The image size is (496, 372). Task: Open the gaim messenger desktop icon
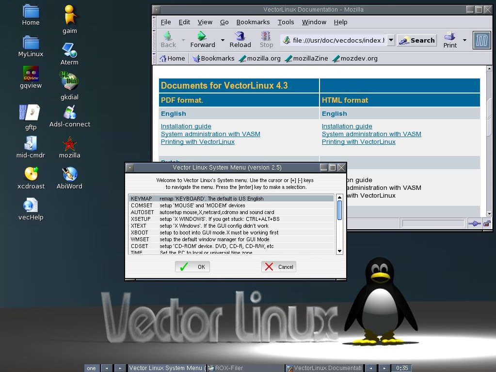coord(70,16)
